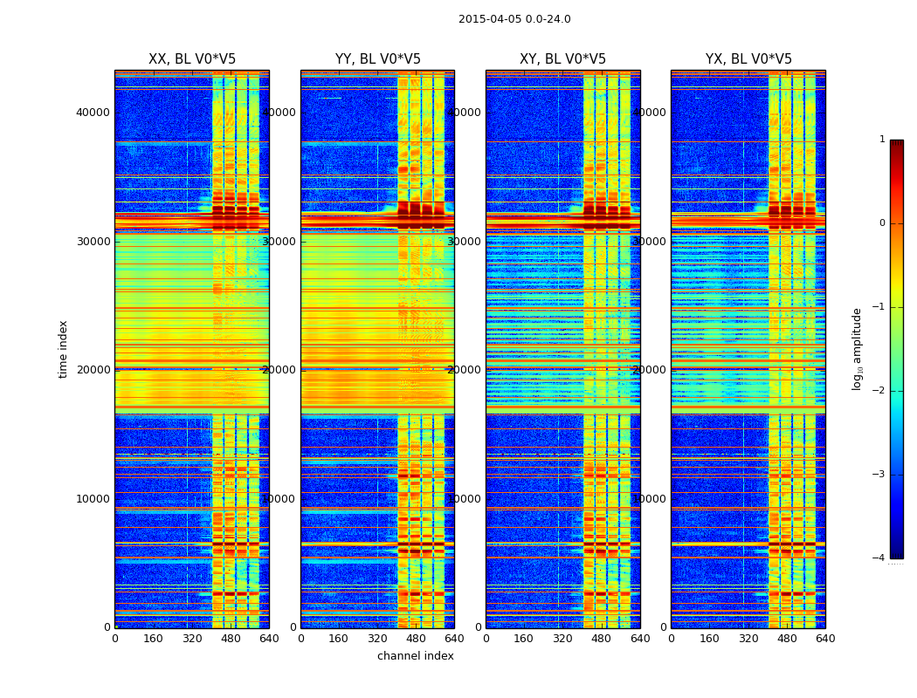917x698 pixels.
Task: Click the 480 x-axis tick under YY plot
Action: point(416,639)
